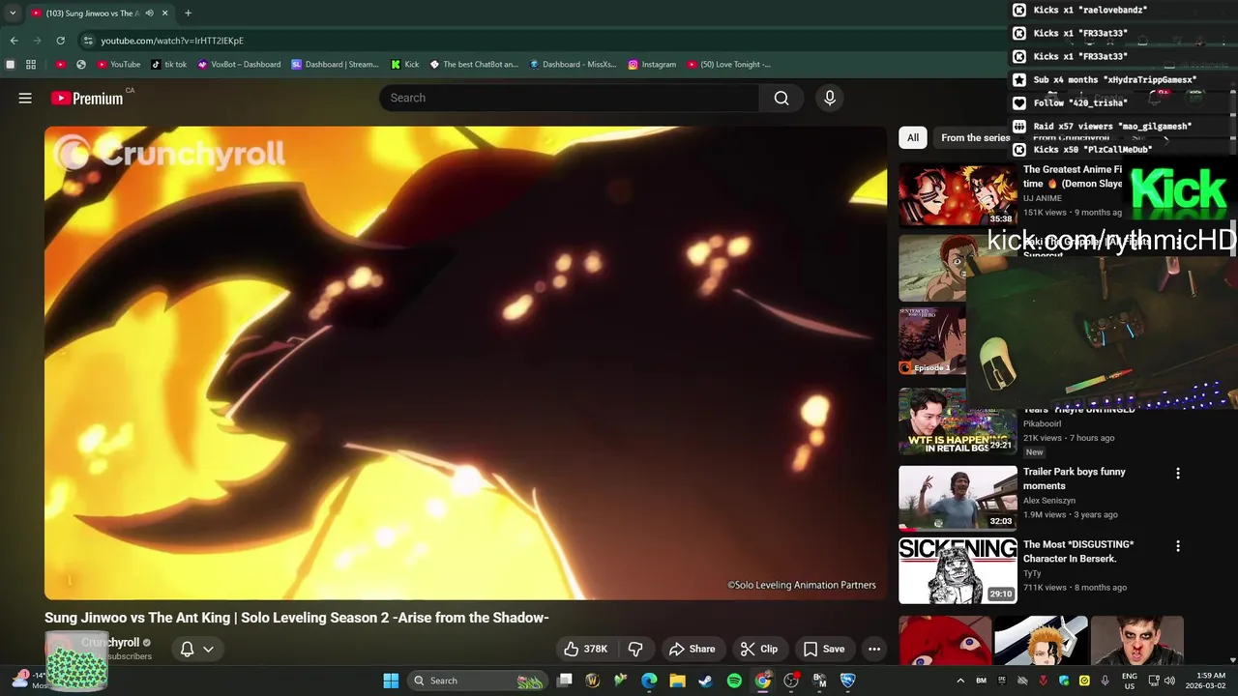The height and width of the screenshot is (696, 1238).
Task: Open the Windows Start menu
Action: pyautogui.click(x=391, y=681)
